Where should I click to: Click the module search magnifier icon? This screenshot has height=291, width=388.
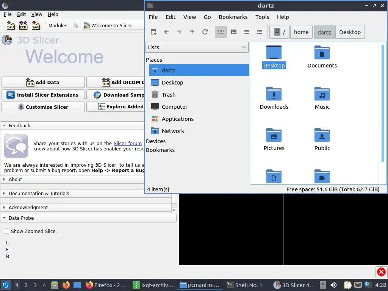75,25
